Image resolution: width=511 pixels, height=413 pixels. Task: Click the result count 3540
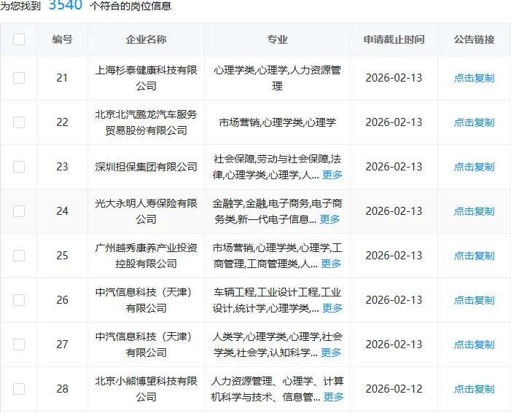coord(65,4)
